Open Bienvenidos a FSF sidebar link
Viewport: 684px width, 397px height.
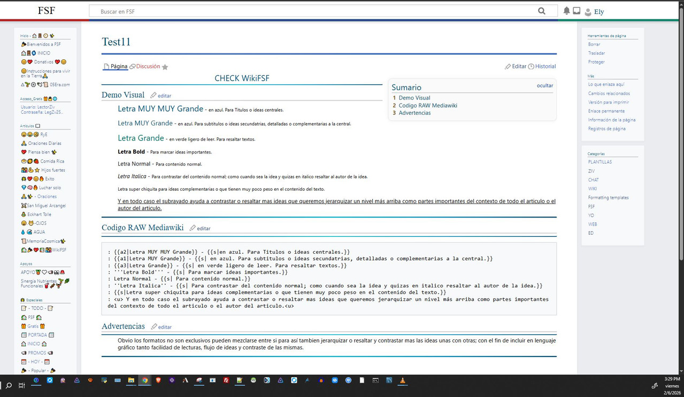click(x=41, y=44)
